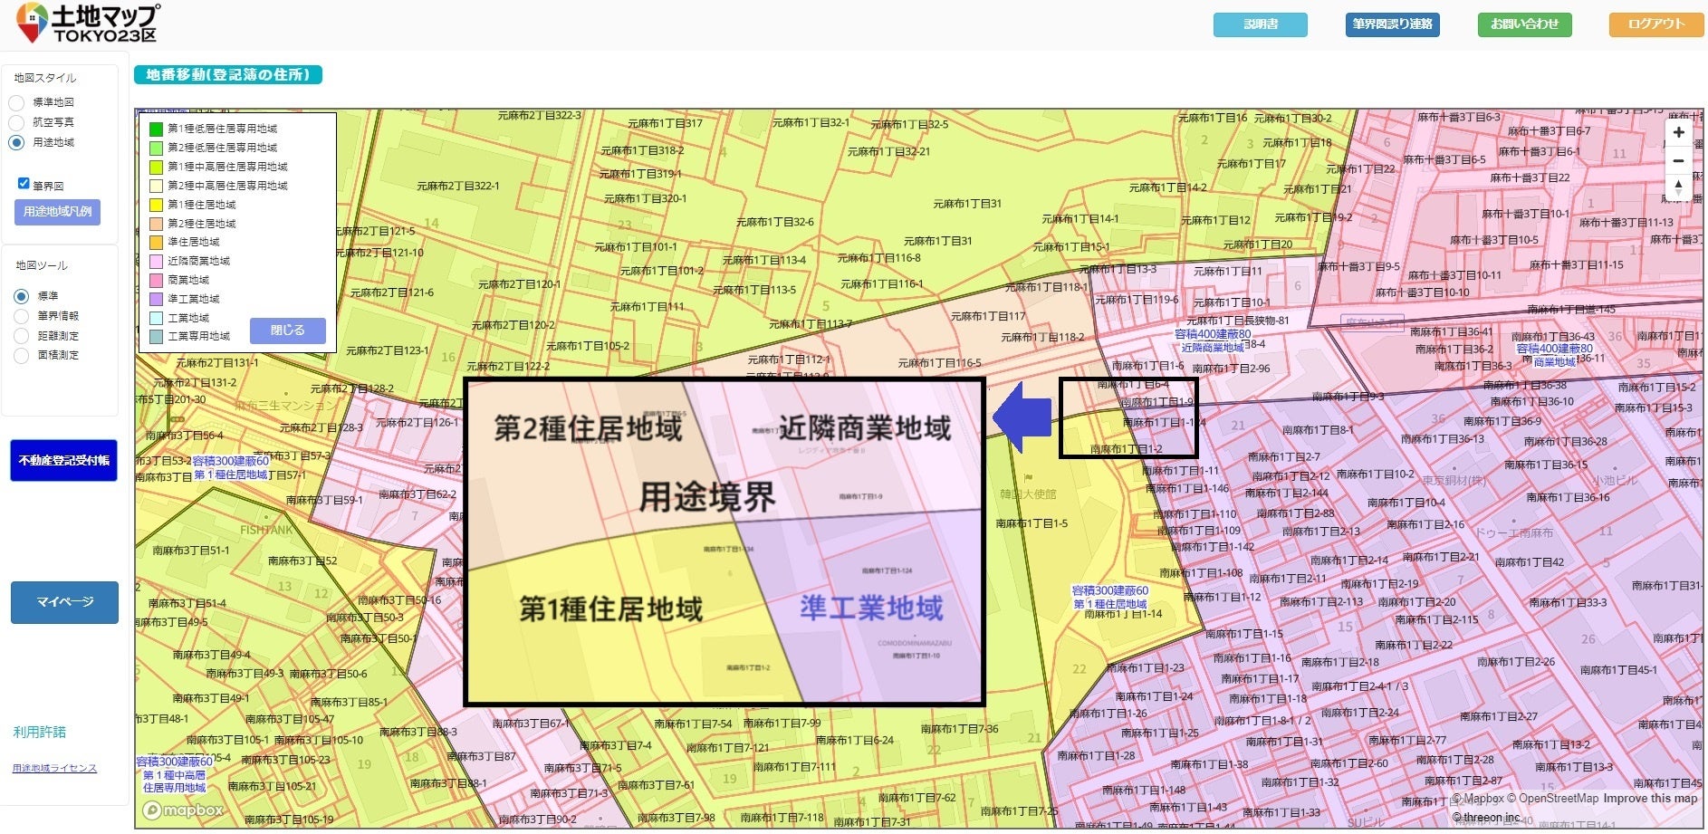Select 標準地図 map style
This screenshot has height=834, width=1708.
[16, 102]
